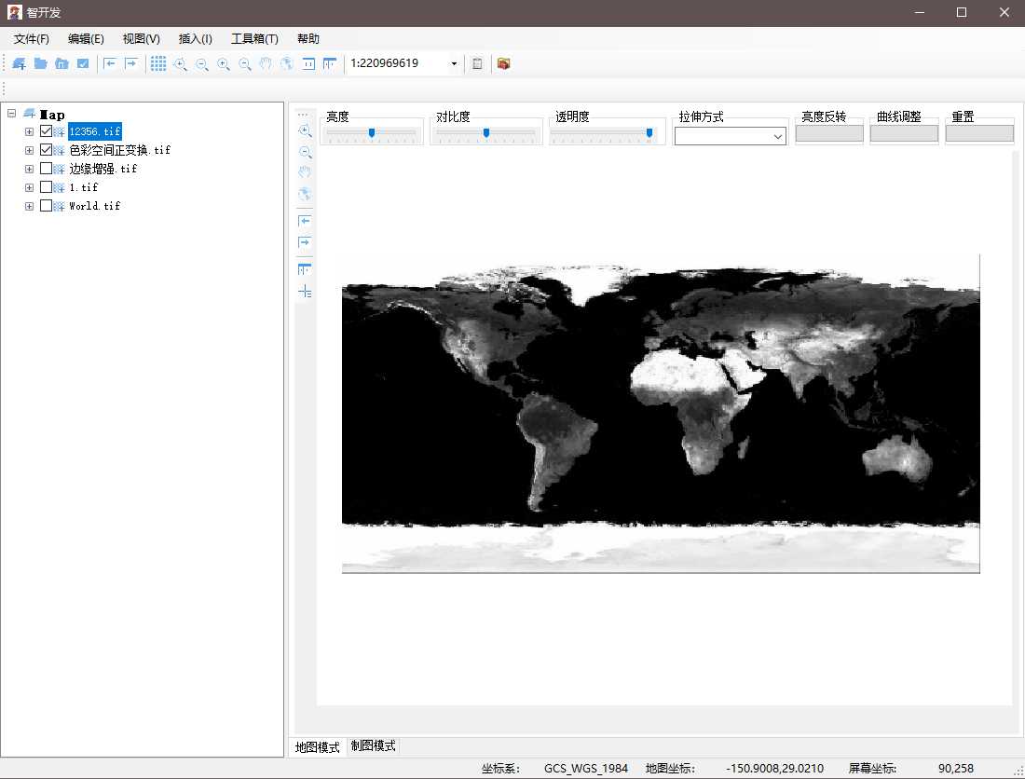Open the 插入(I) menu
This screenshot has height=779, width=1025.
[x=196, y=38]
